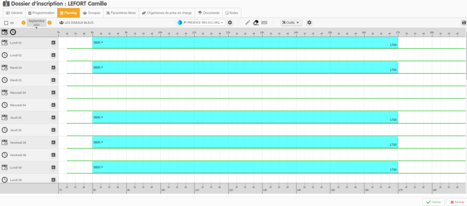The height and width of the screenshot is (206, 467).
Task: Open settings gear next to Outils
Action: (x=309, y=22)
